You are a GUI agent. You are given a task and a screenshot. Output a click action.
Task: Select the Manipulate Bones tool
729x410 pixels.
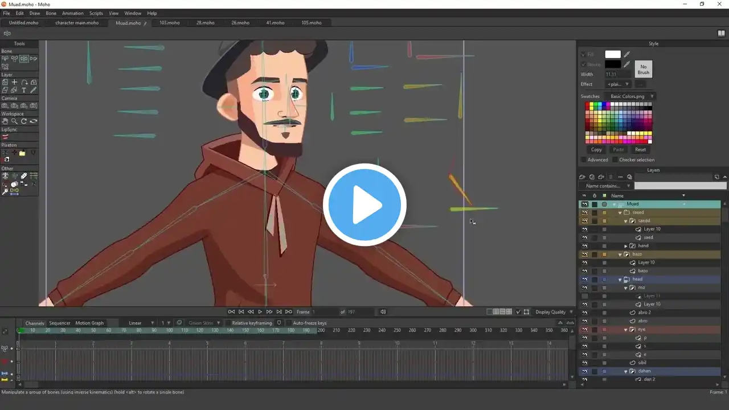click(24, 59)
